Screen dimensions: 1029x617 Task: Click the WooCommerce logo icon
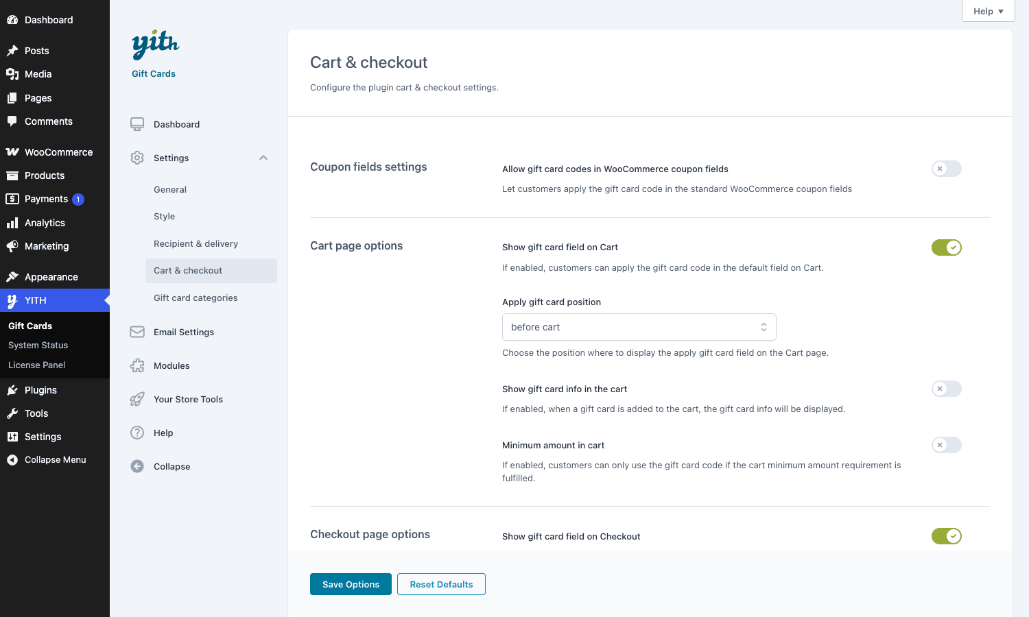(12, 152)
